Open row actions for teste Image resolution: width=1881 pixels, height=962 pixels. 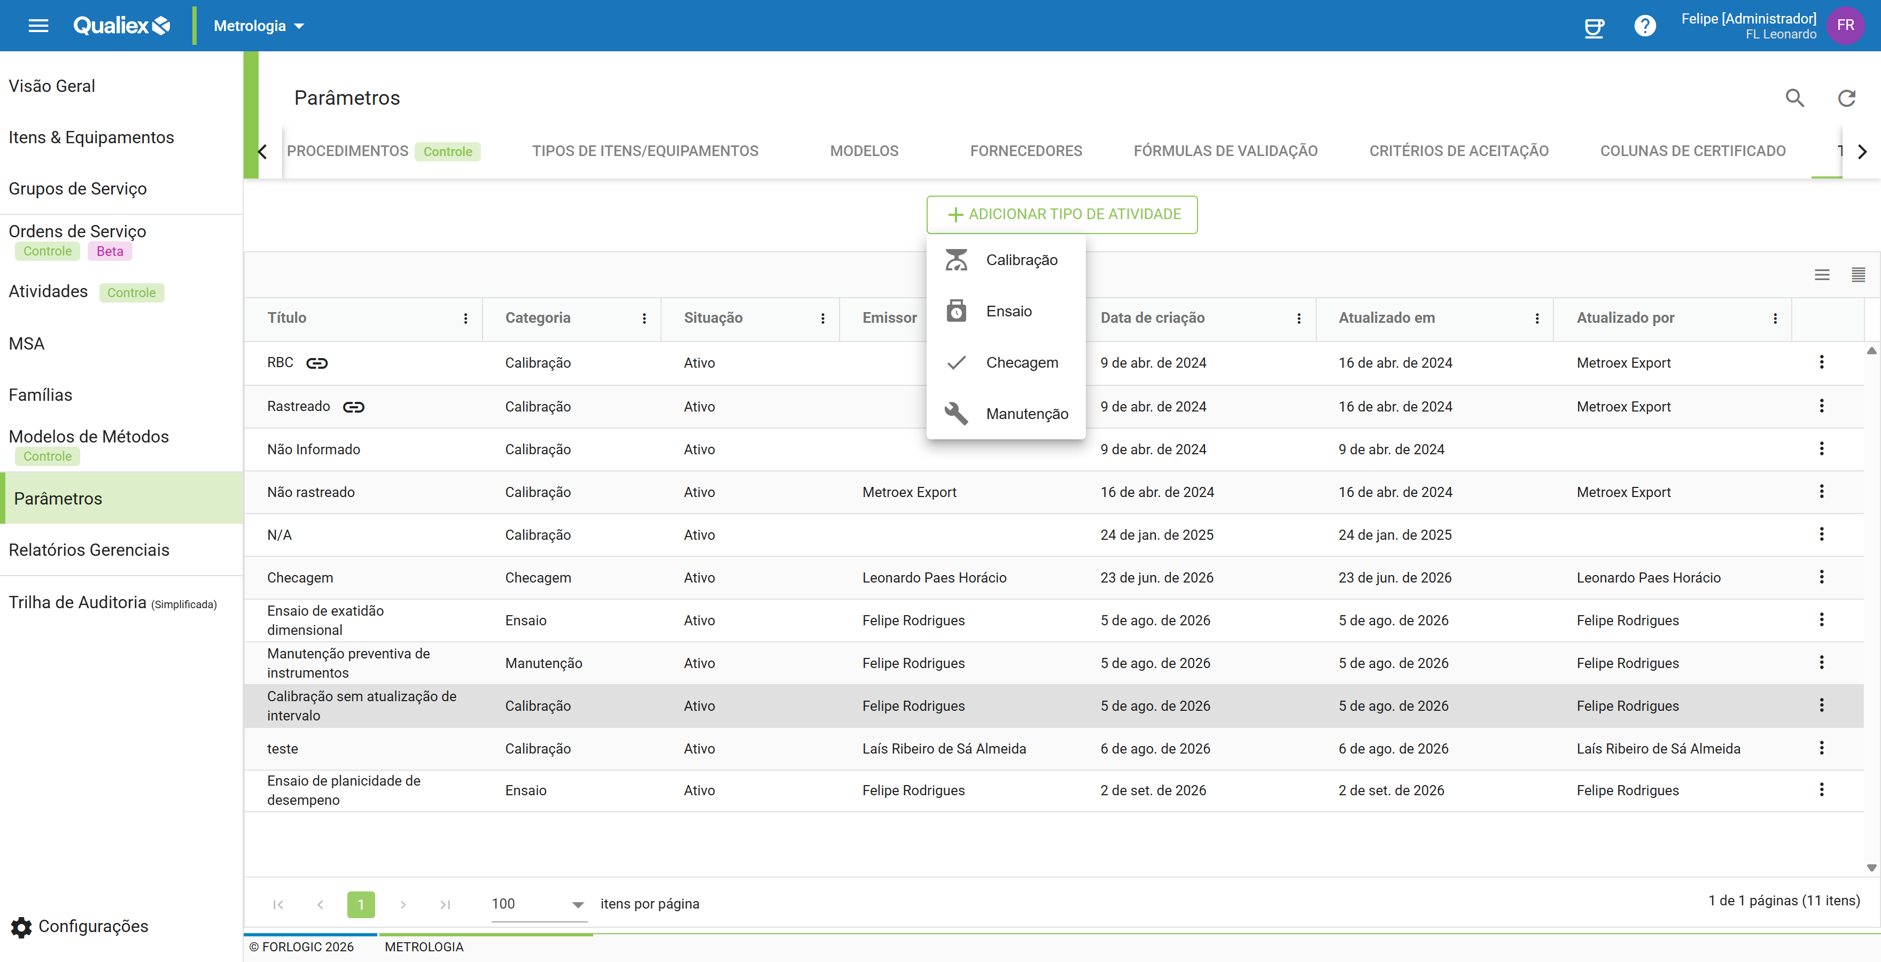[1821, 748]
